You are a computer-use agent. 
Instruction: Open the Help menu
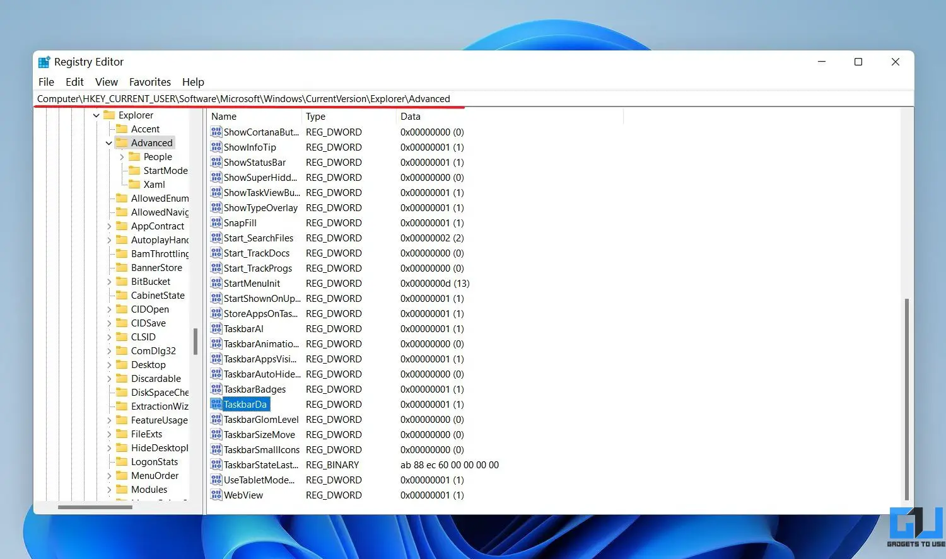tap(193, 82)
